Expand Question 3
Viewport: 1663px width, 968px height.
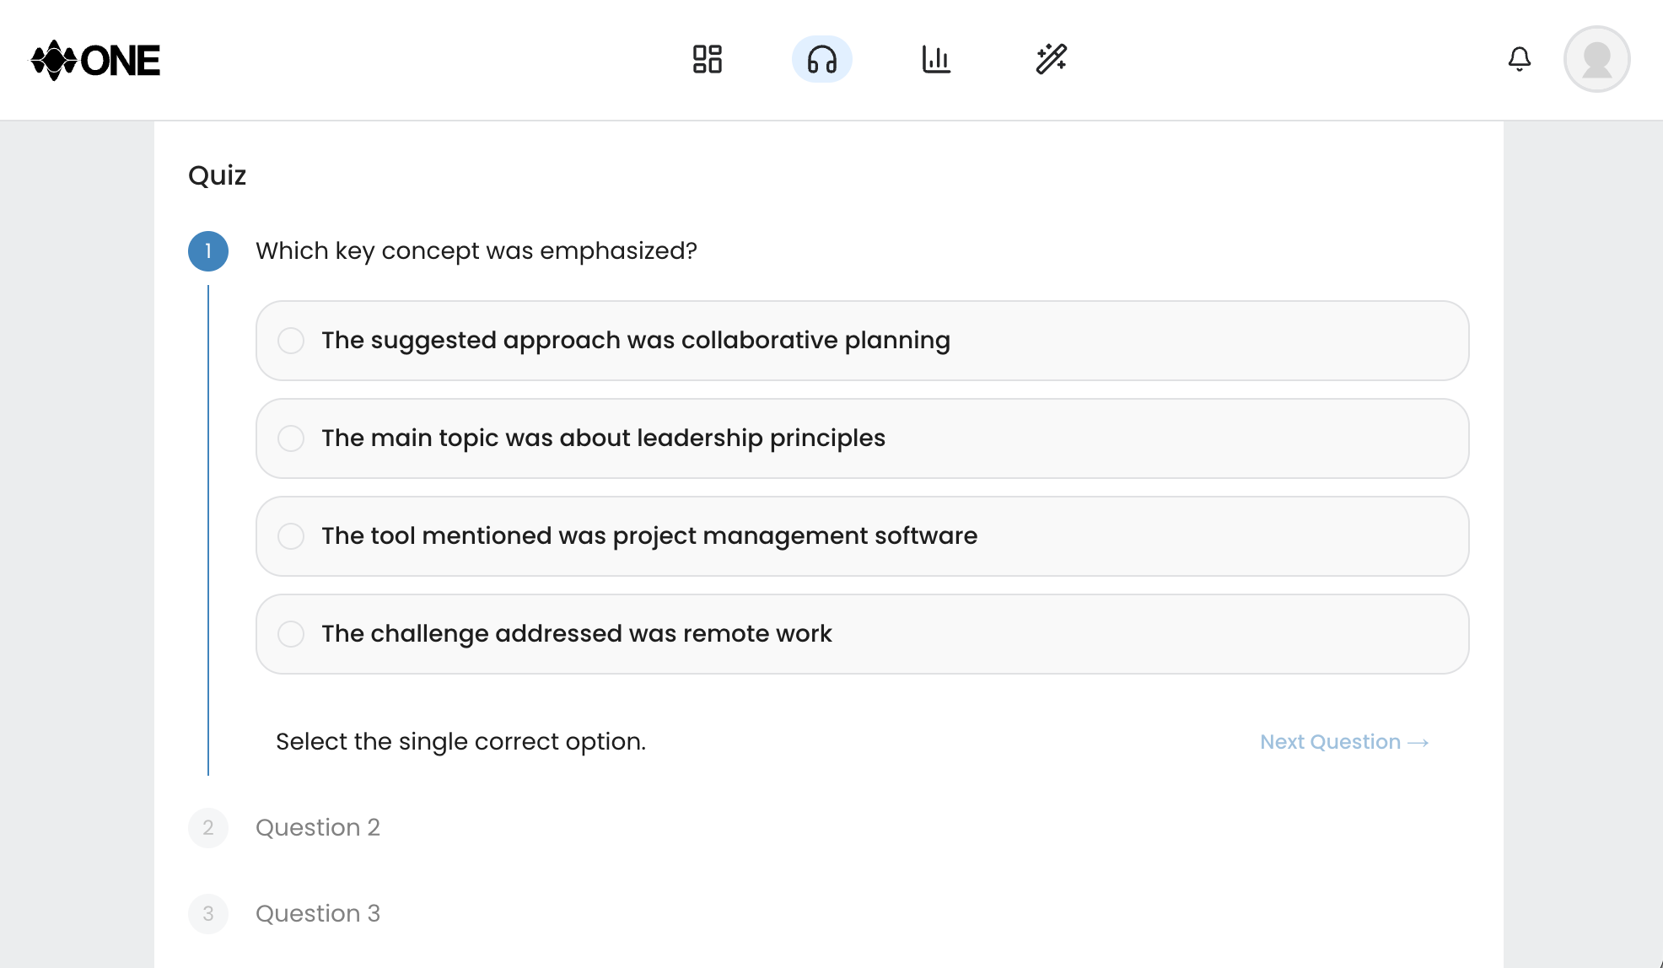[x=318, y=914]
